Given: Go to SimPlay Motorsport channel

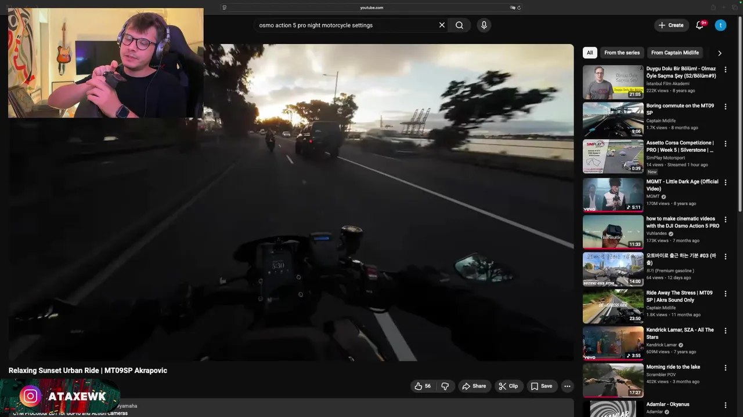Looking at the screenshot, I should tap(665, 158).
